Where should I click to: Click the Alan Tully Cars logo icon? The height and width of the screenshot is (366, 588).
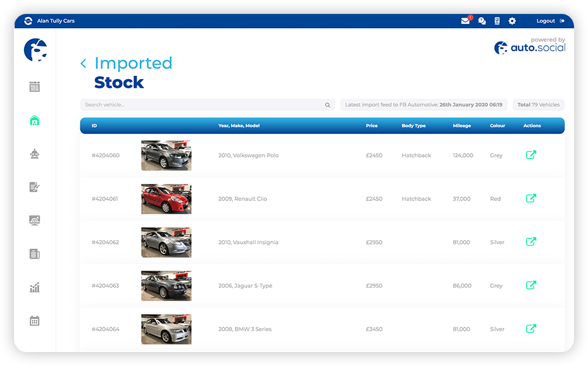(x=28, y=21)
